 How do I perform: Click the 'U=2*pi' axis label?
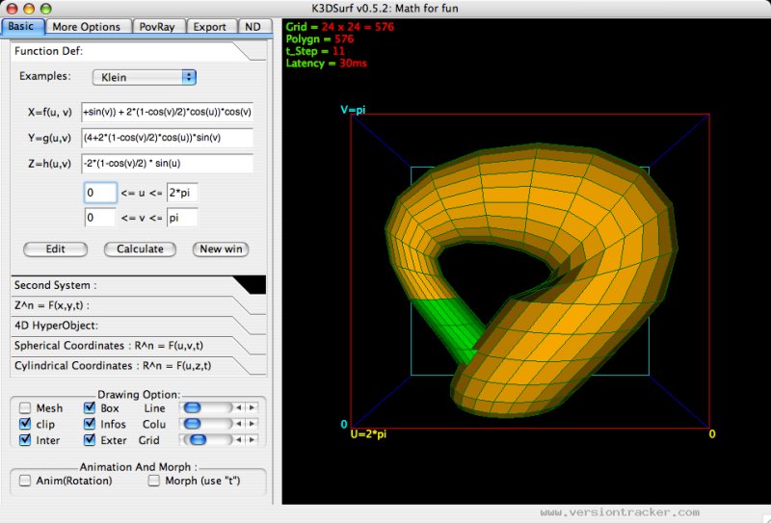[368, 434]
